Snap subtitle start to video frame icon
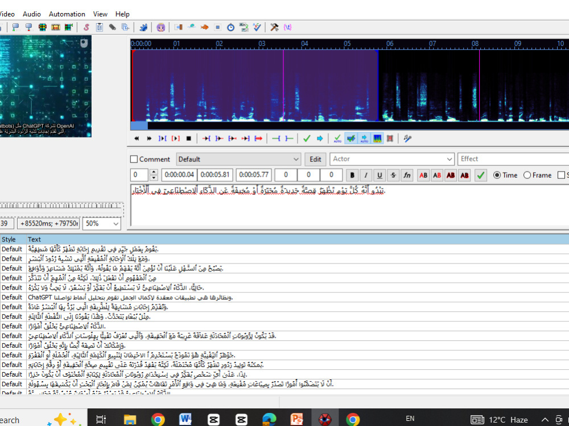 (16, 27)
